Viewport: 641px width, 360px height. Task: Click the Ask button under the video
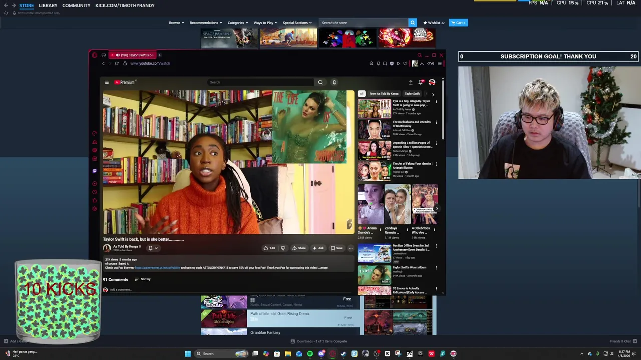pyautogui.click(x=318, y=248)
